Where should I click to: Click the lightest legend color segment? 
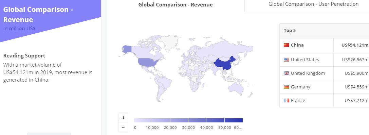[x=143, y=120]
